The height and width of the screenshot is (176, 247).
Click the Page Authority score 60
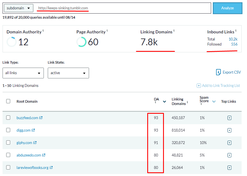pyautogui.click(x=93, y=42)
